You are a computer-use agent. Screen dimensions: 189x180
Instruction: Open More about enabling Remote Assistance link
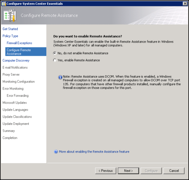pyautogui.click(x=94, y=152)
